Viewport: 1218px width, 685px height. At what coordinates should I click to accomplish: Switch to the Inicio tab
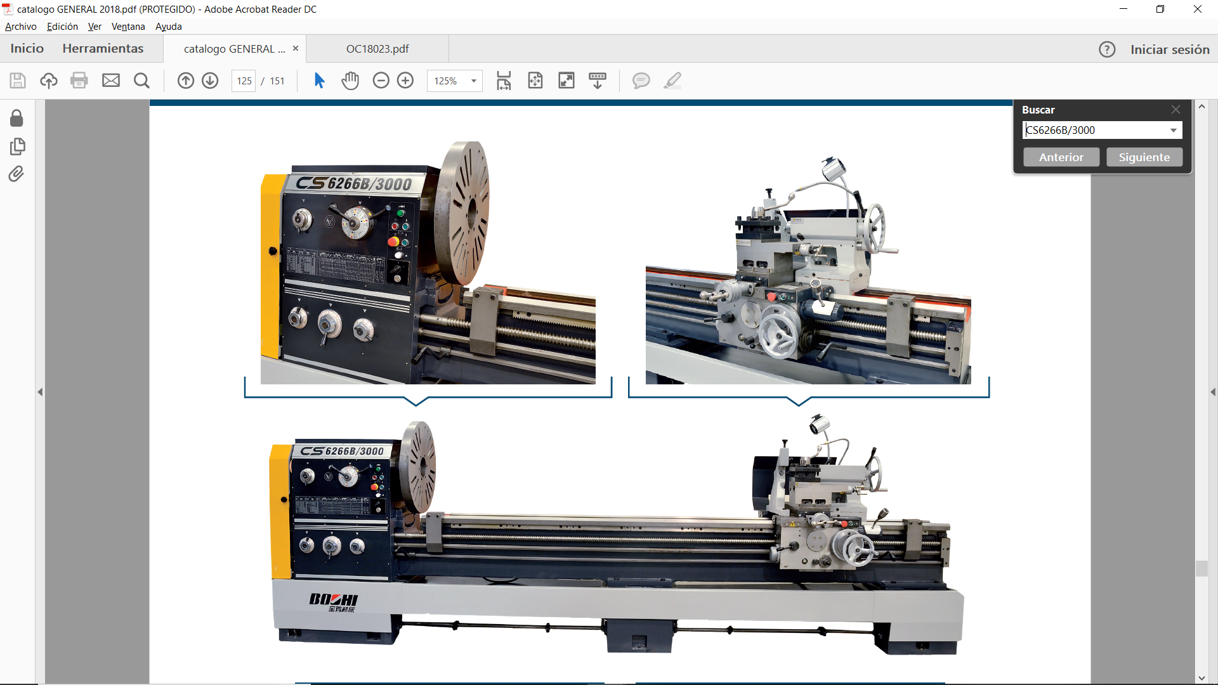point(27,49)
